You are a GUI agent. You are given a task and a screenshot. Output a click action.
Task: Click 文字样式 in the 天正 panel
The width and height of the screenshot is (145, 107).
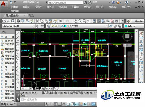pyautogui.click(x=7, y=52)
